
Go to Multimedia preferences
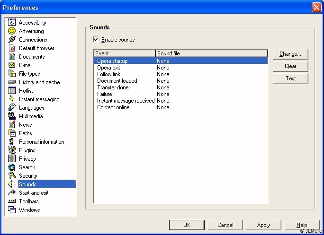(31, 116)
